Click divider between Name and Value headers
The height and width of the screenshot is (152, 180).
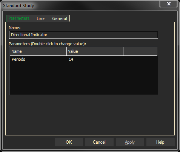coord(66,51)
